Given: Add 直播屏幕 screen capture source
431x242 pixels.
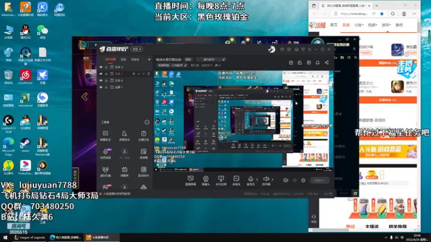Looking at the screenshot, I should coord(190,181).
